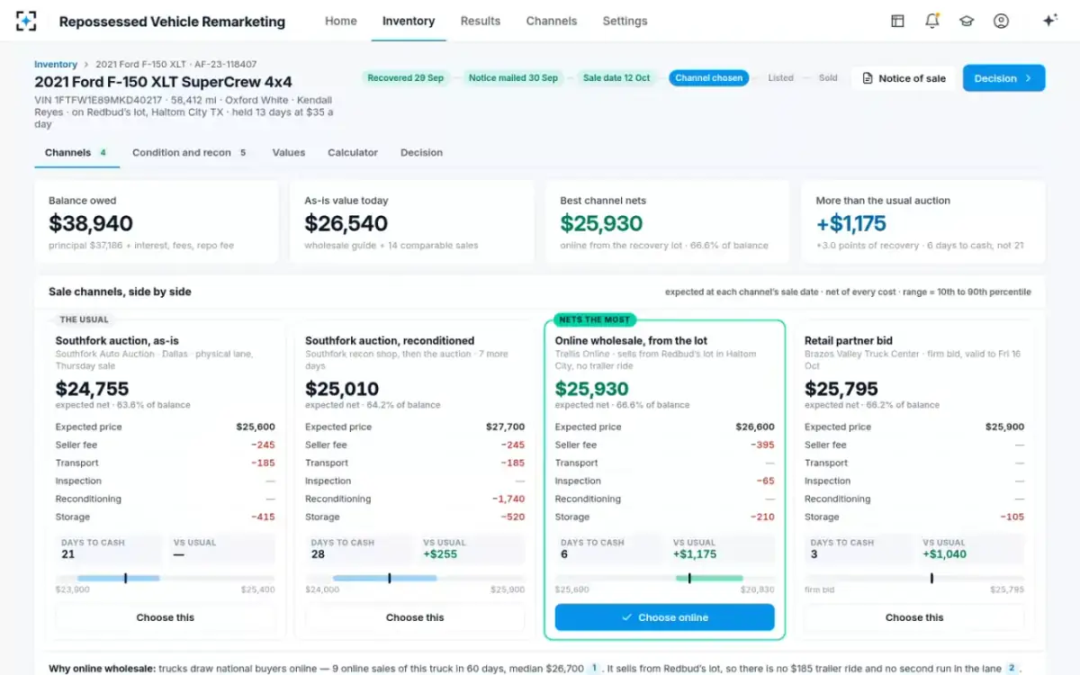Click the Notice of sale document button
Viewport: 1080px width, 675px height.
[904, 78]
